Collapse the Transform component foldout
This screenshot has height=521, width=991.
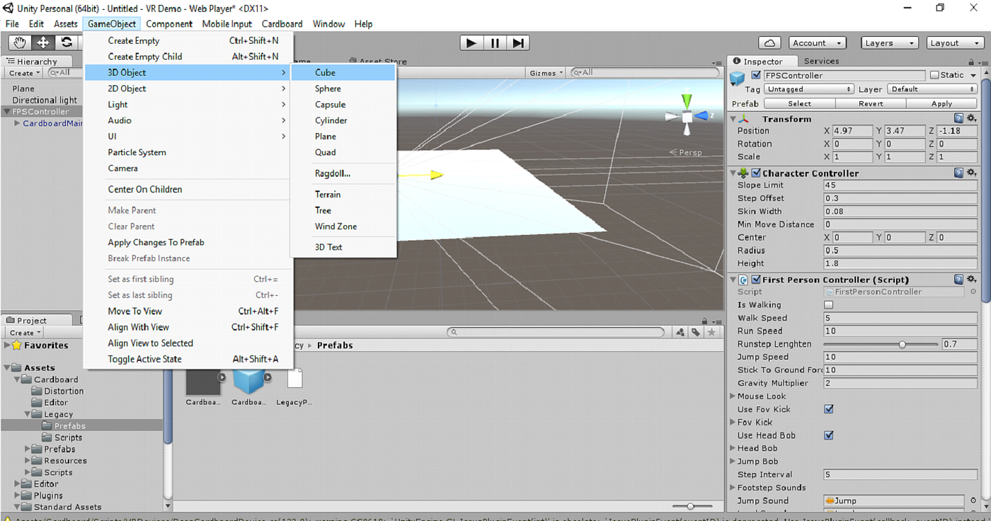[733, 119]
